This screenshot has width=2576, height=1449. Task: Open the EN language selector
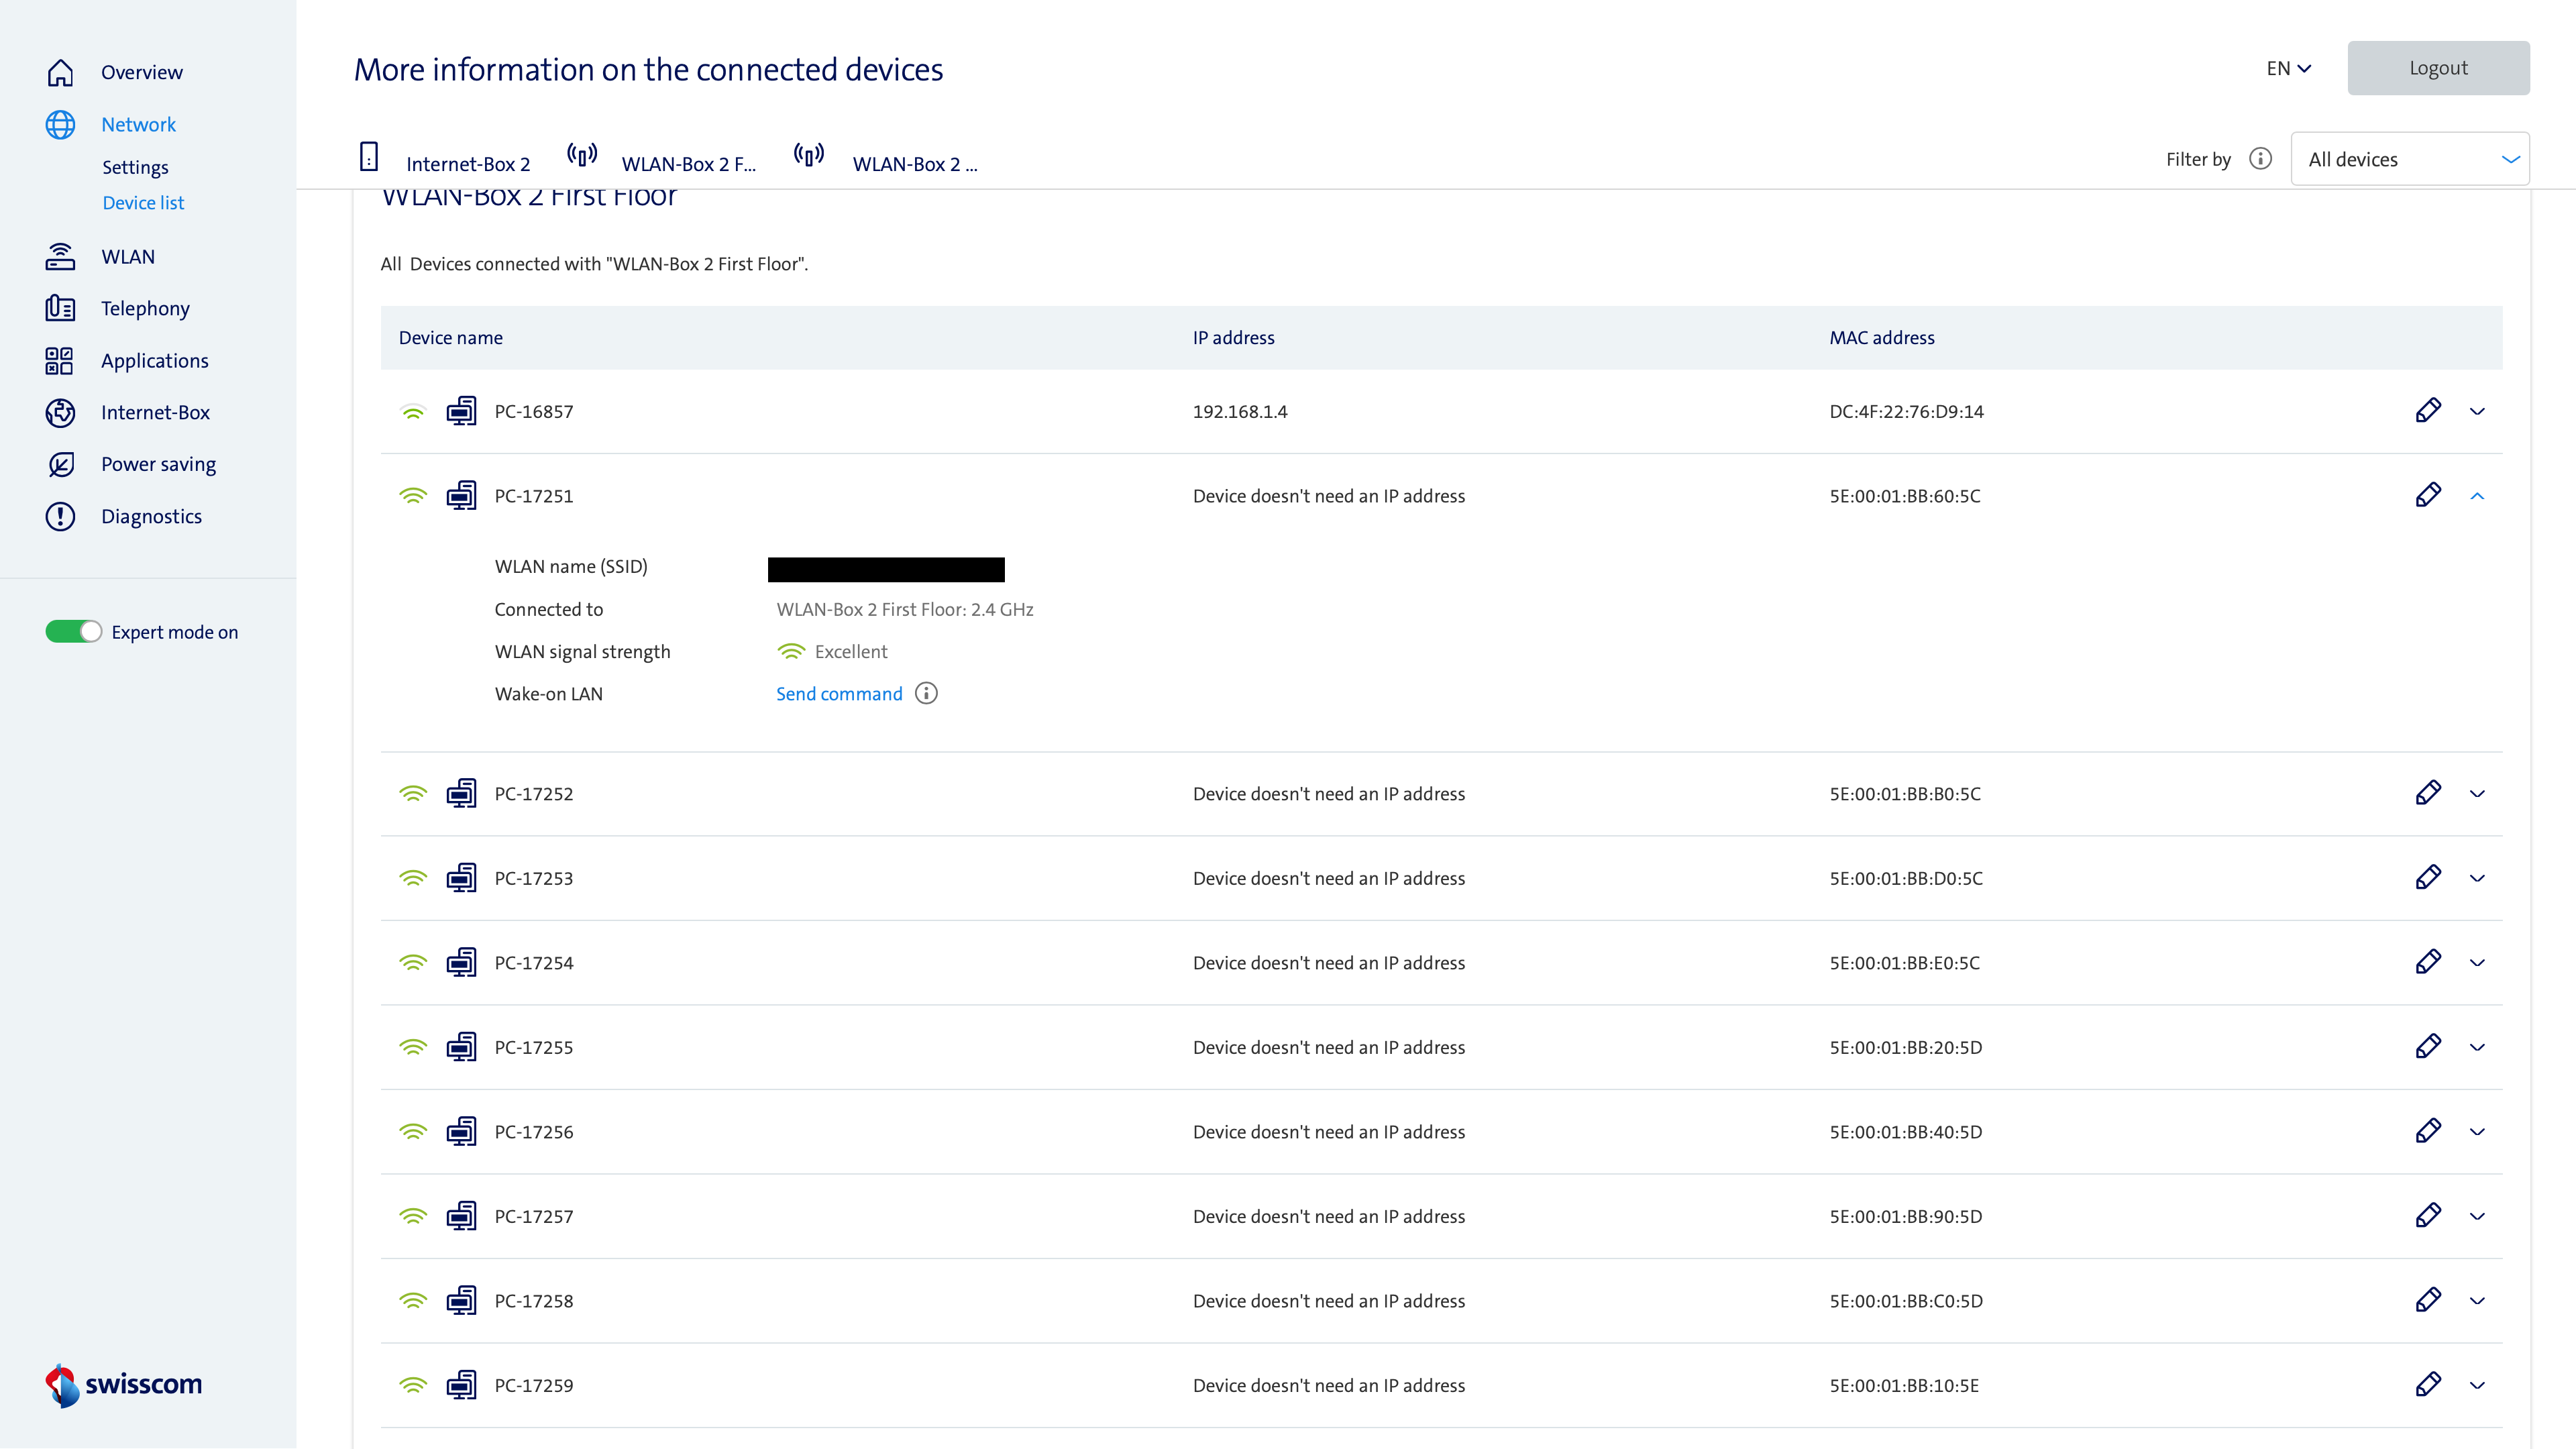pos(2288,68)
